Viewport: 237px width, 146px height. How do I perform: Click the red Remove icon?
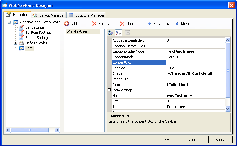point(94,24)
